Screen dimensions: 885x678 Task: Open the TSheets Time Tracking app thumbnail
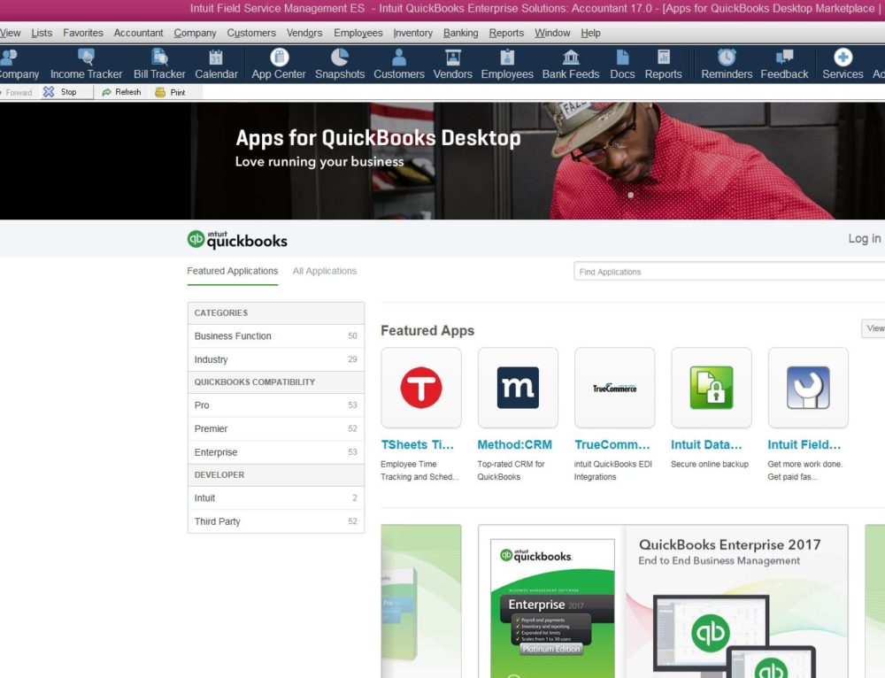pyautogui.click(x=421, y=388)
